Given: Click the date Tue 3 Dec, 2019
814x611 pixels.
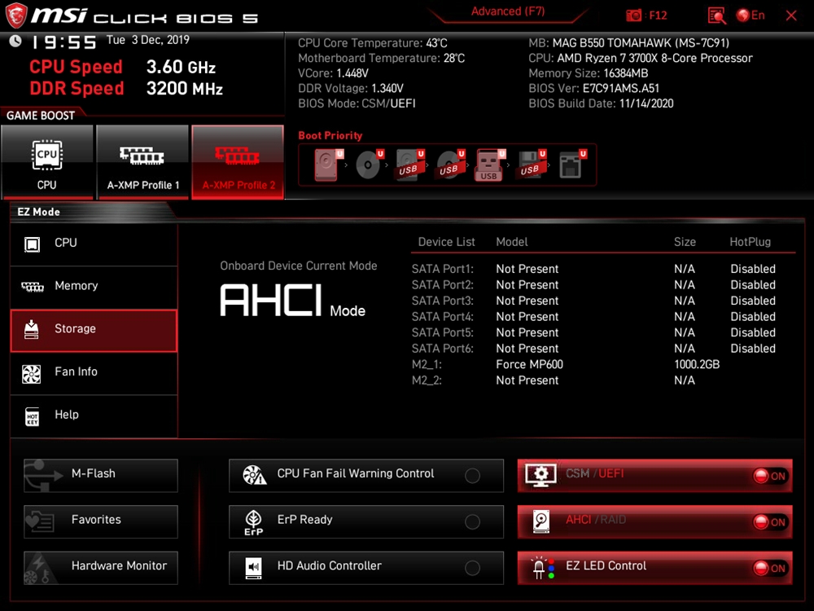Looking at the screenshot, I should pyautogui.click(x=148, y=40).
